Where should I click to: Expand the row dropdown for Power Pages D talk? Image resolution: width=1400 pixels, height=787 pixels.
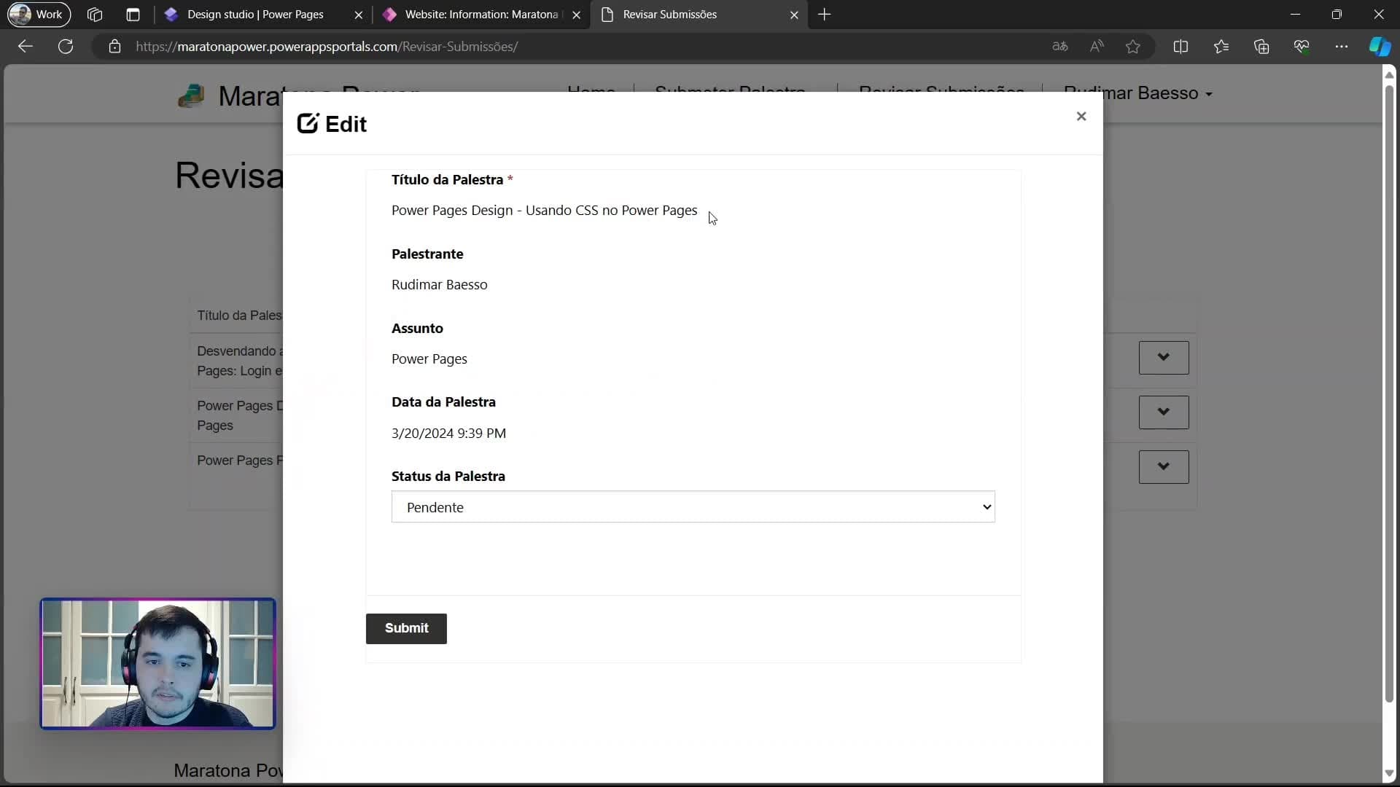point(1164,412)
